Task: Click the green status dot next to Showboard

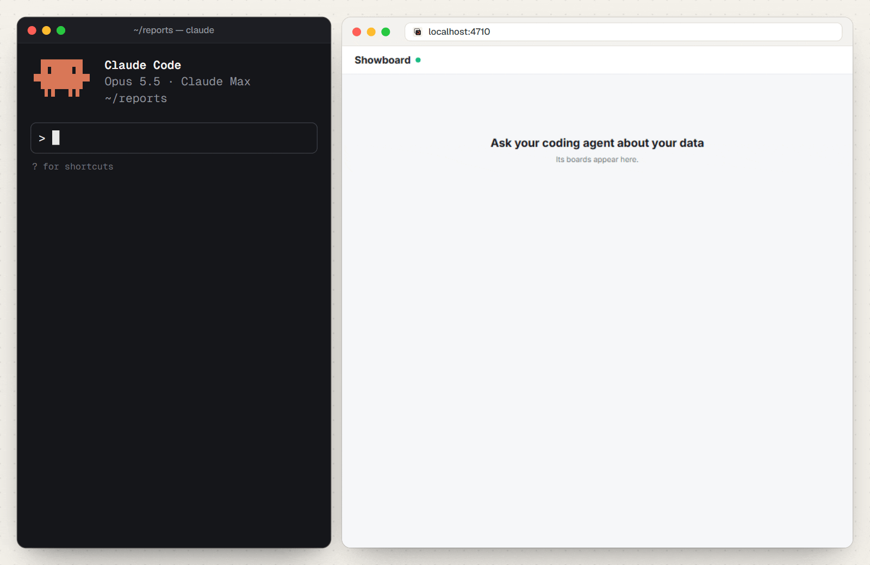Action: tap(418, 60)
